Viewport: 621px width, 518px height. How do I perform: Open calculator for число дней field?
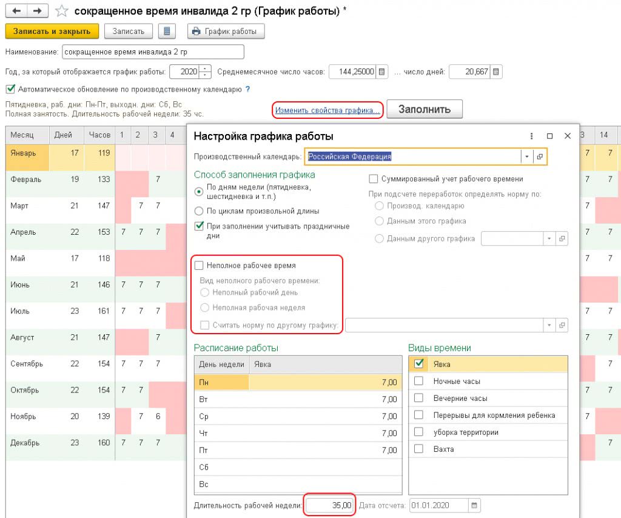[x=496, y=72]
